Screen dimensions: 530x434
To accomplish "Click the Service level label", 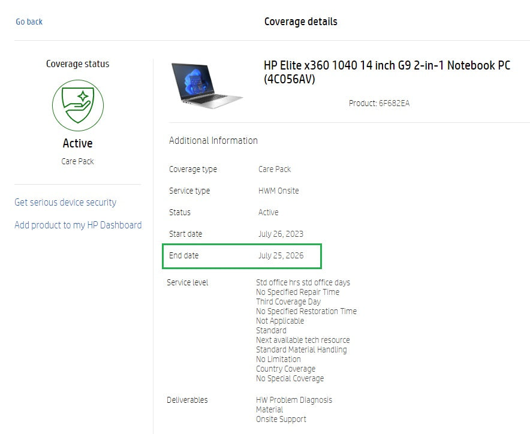I will pyautogui.click(x=187, y=282).
